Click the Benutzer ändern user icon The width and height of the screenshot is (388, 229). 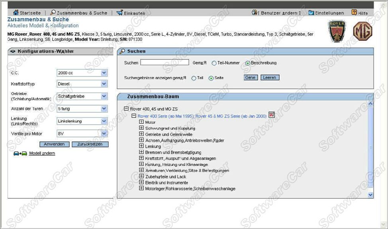[255, 13]
